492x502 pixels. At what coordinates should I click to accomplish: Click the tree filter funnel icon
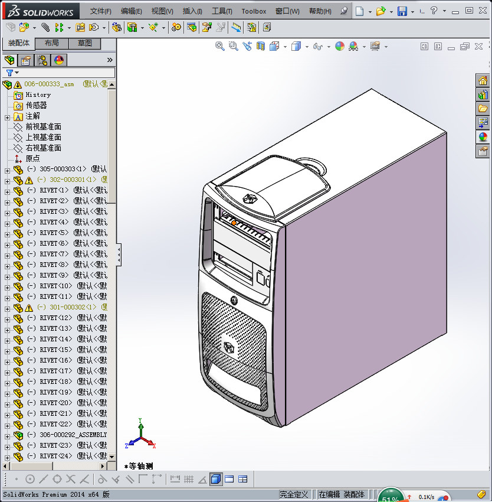[x=9, y=73]
